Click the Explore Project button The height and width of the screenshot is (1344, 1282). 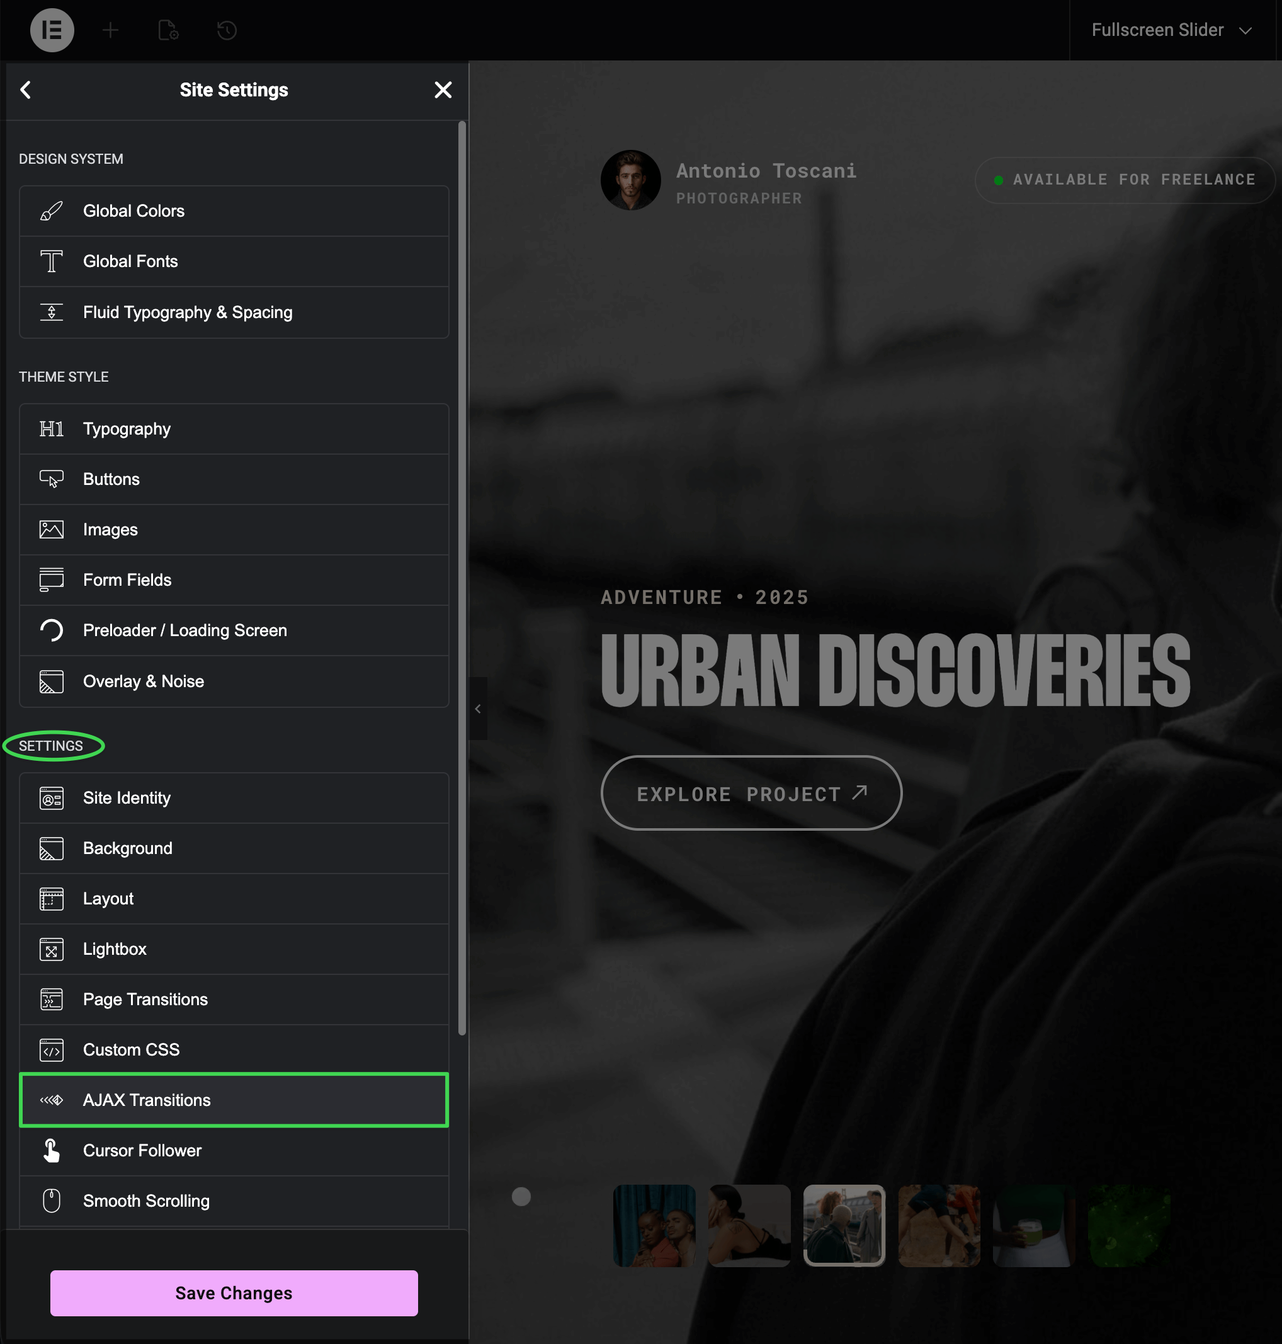click(x=751, y=793)
